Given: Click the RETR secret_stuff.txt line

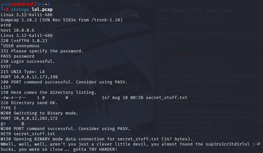Looking at the screenshot, I should pos(28,134).
